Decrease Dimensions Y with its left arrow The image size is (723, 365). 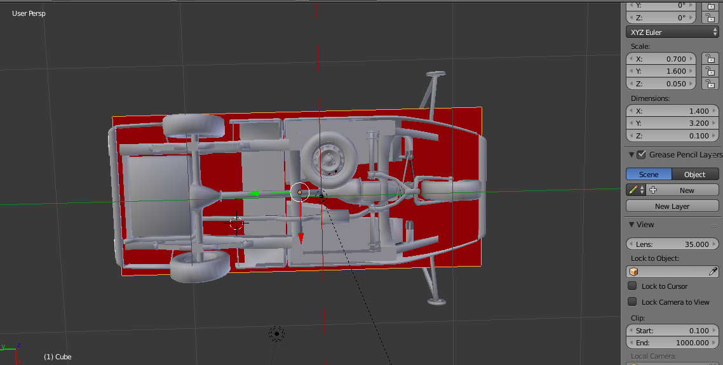631,123
